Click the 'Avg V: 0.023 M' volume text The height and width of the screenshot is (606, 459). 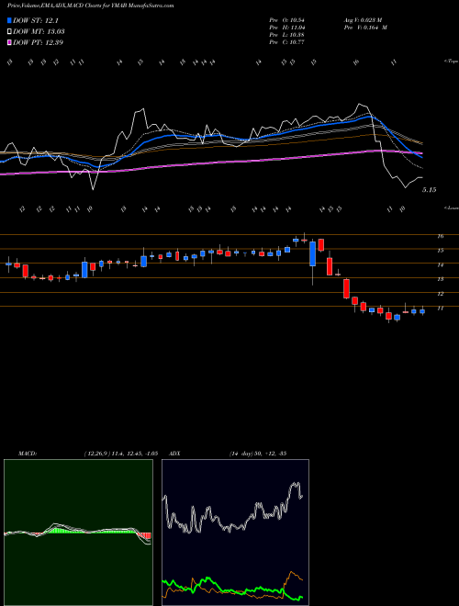coord(363,20)
